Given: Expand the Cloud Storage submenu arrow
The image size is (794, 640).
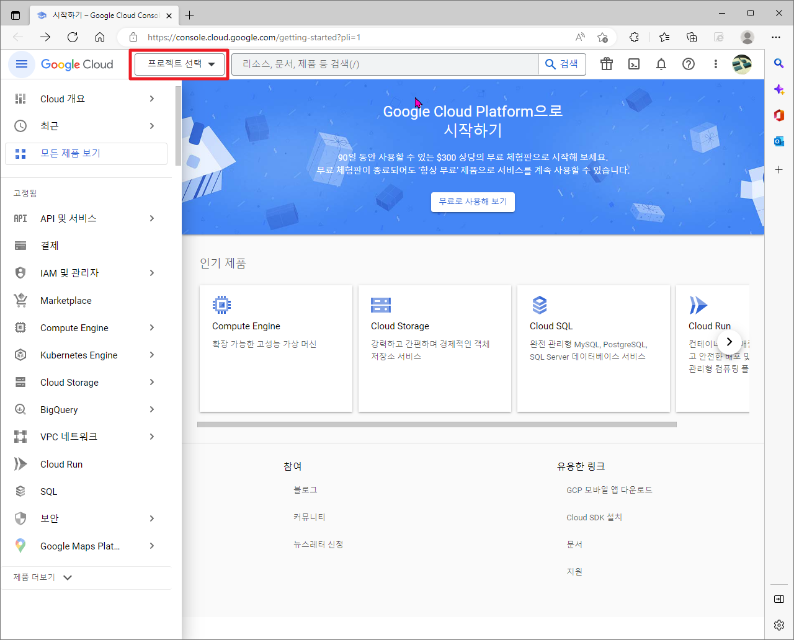Looking at the screenshot, I should [152, 382].
